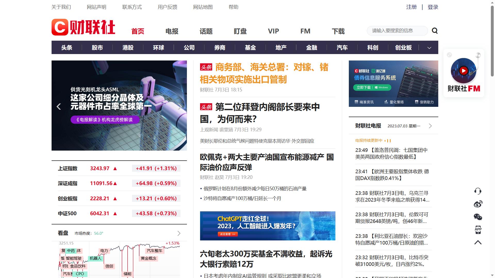
Task: Click the 注册 registration link
Action: (x=411, y=7)
